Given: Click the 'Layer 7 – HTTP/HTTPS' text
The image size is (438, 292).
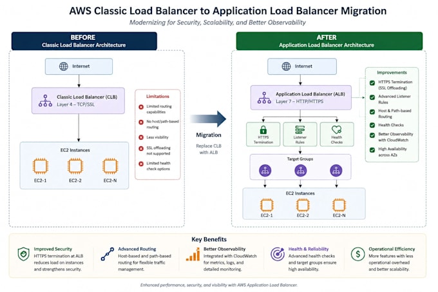Looking at the screenshot, I should (x=300, y=101).
